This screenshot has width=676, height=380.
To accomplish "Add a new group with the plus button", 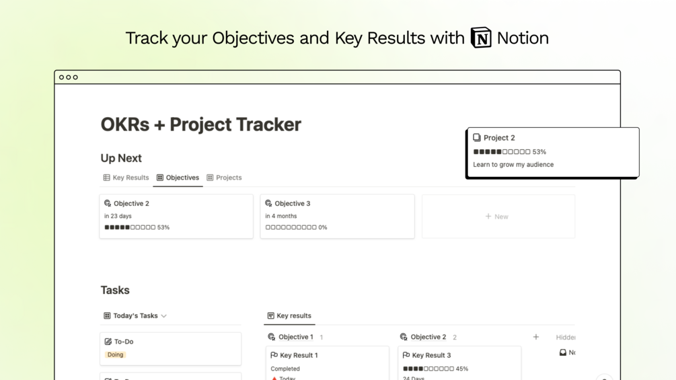I will (x=536, y=337).
